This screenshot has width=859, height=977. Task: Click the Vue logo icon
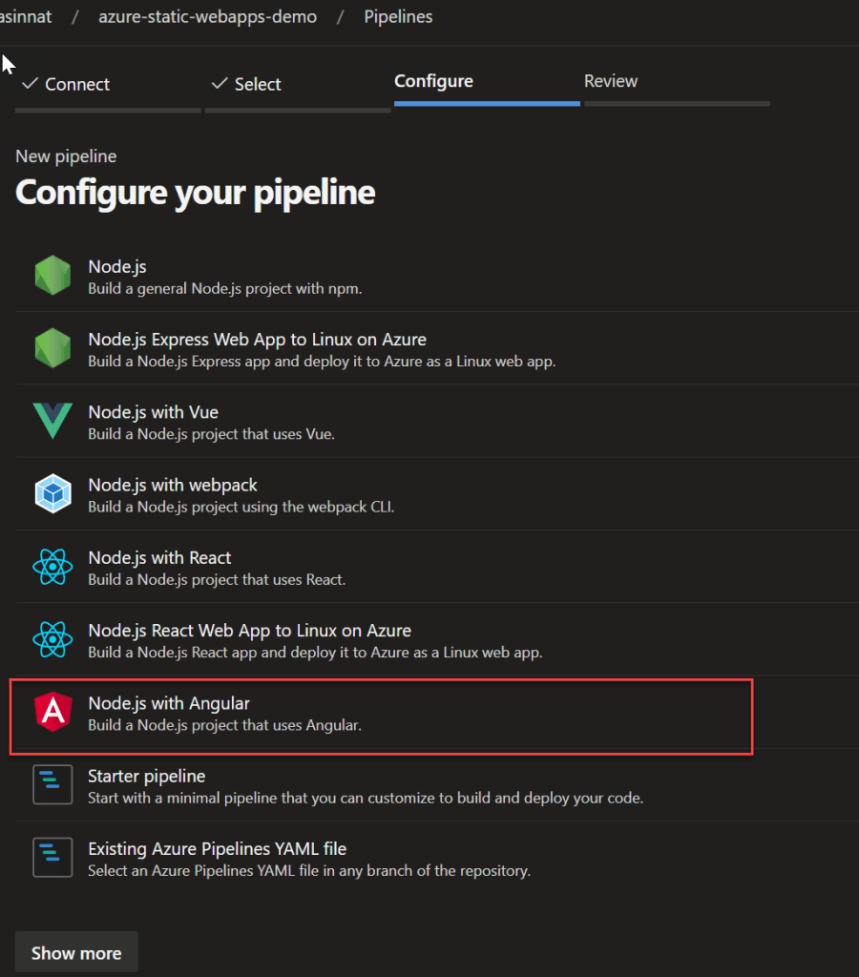coord(52,421)
